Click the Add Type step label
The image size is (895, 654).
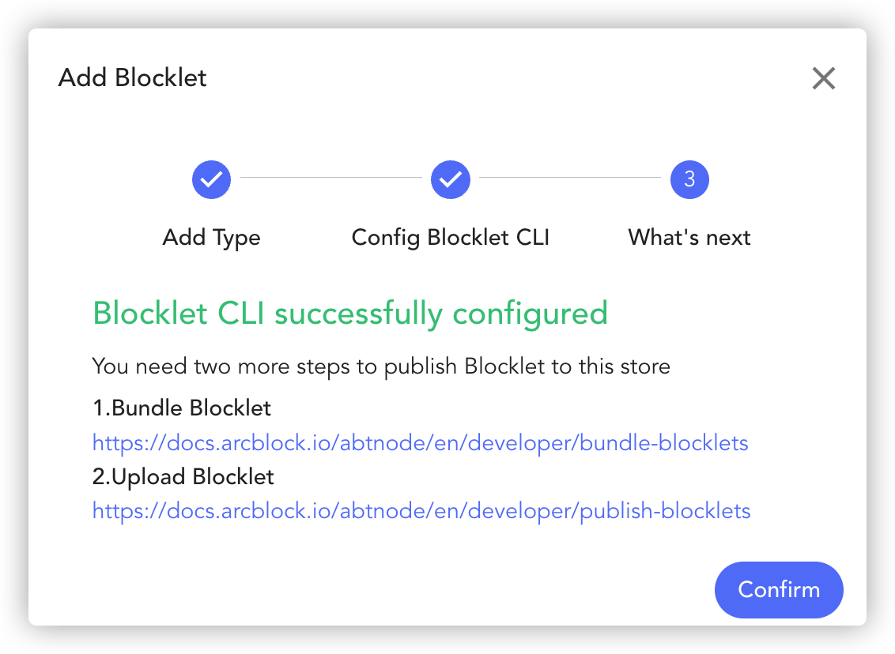211,238
